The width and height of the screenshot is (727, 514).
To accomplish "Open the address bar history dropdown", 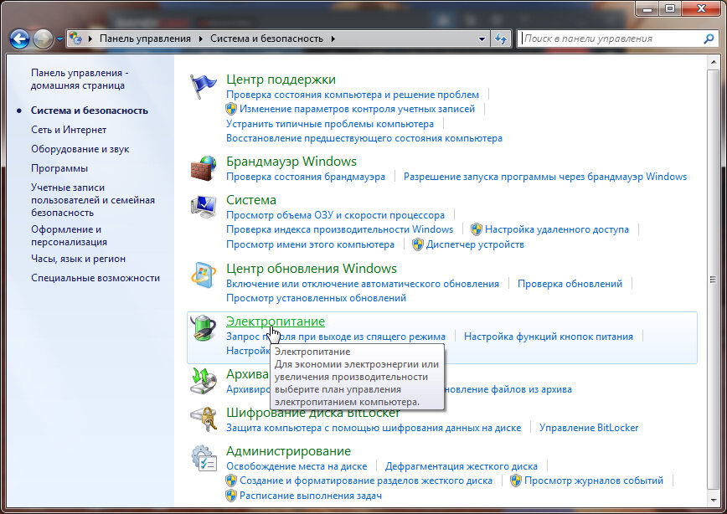I will coord(482,39).
